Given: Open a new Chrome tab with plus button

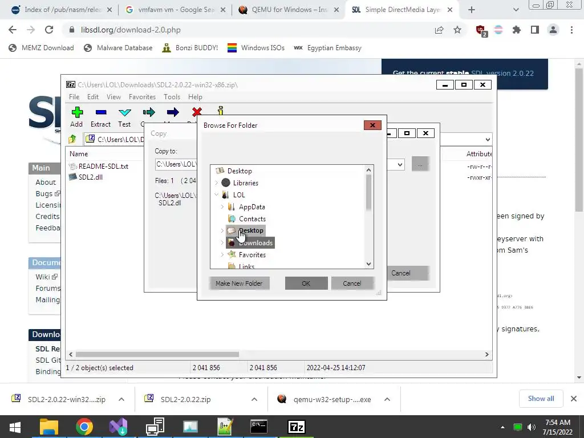Looking at the screenshot, I should (x=472, y=10).
